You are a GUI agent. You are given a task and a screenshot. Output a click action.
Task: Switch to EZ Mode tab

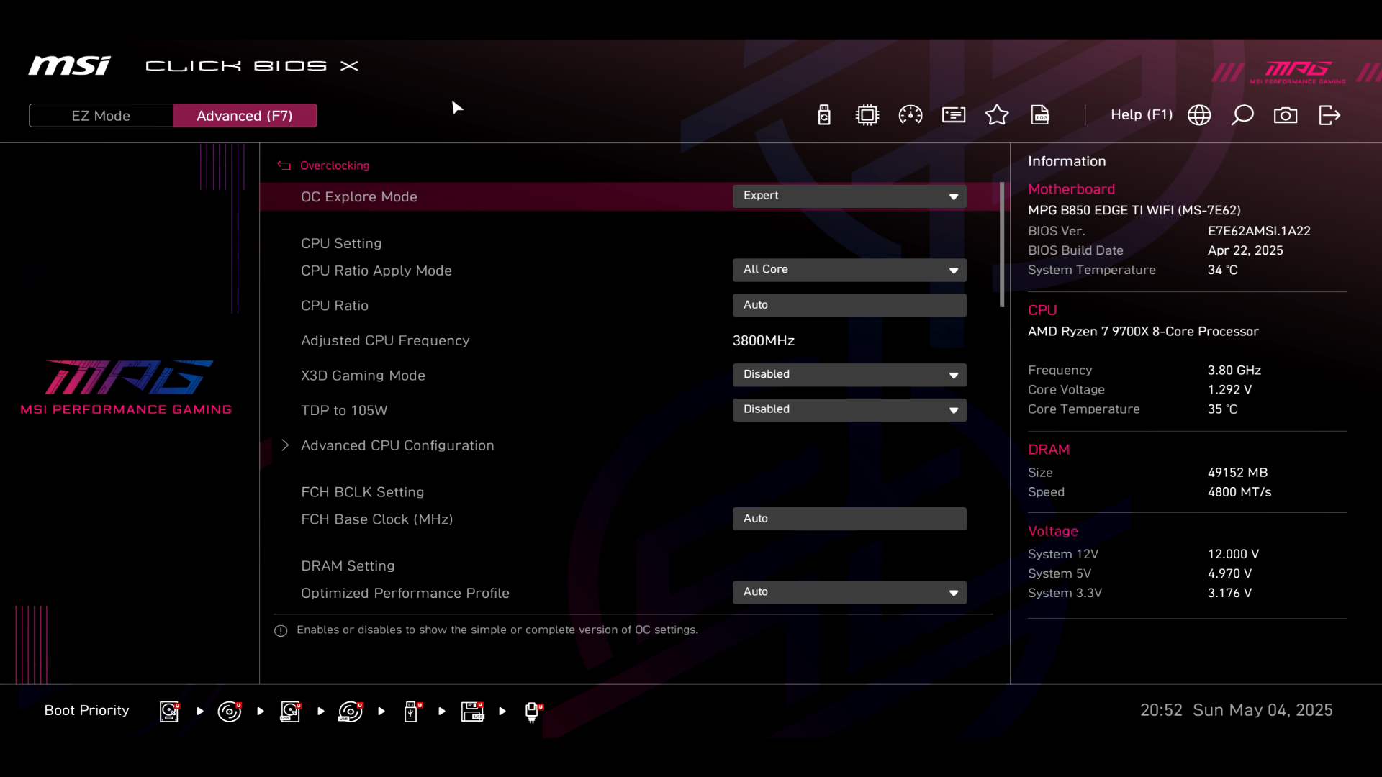click(101, 116)
